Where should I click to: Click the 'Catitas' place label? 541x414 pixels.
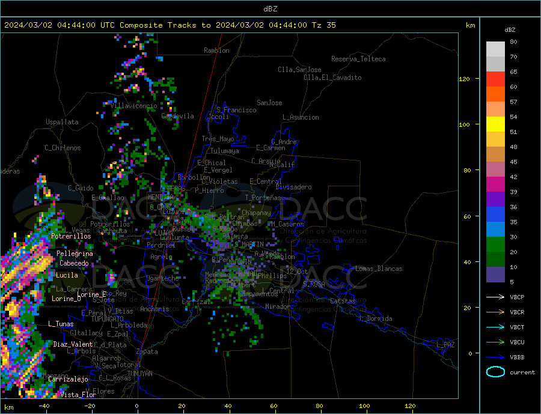coord(343,301)
